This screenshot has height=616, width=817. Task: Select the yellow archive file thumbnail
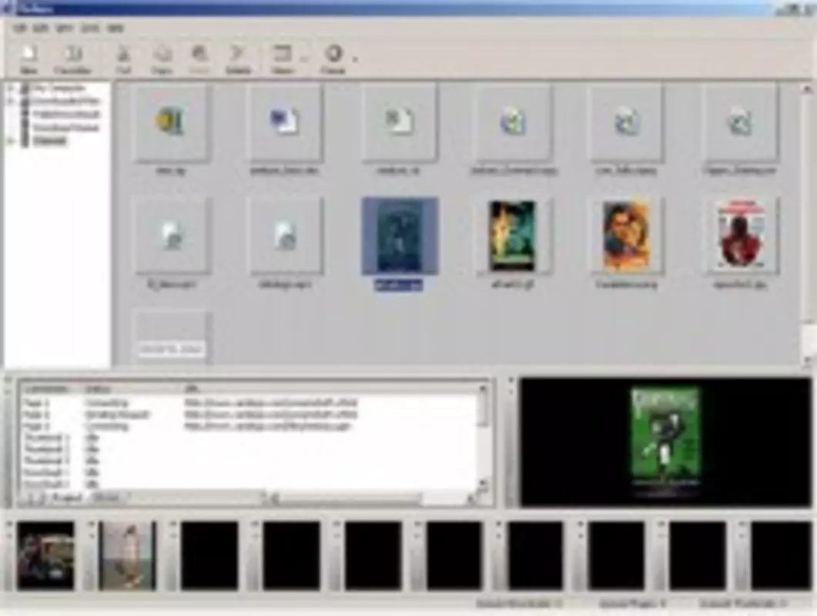tap(171, 123)
